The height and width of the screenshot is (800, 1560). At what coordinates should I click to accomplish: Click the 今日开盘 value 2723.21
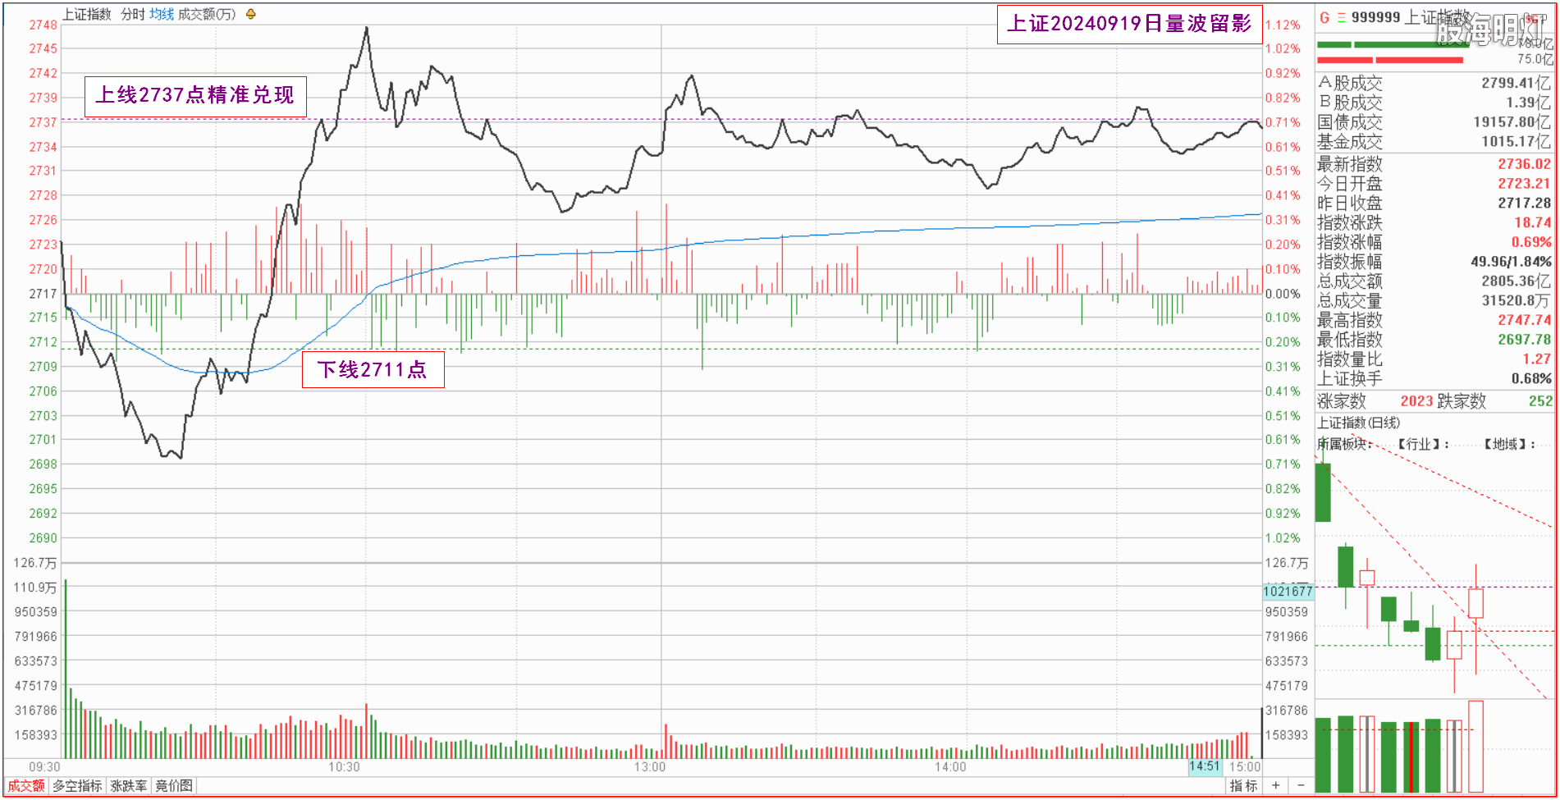[x=1524, y=184]
